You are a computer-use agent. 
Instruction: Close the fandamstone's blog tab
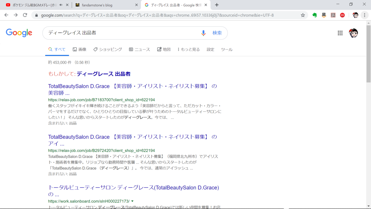[x=136, y=5]
